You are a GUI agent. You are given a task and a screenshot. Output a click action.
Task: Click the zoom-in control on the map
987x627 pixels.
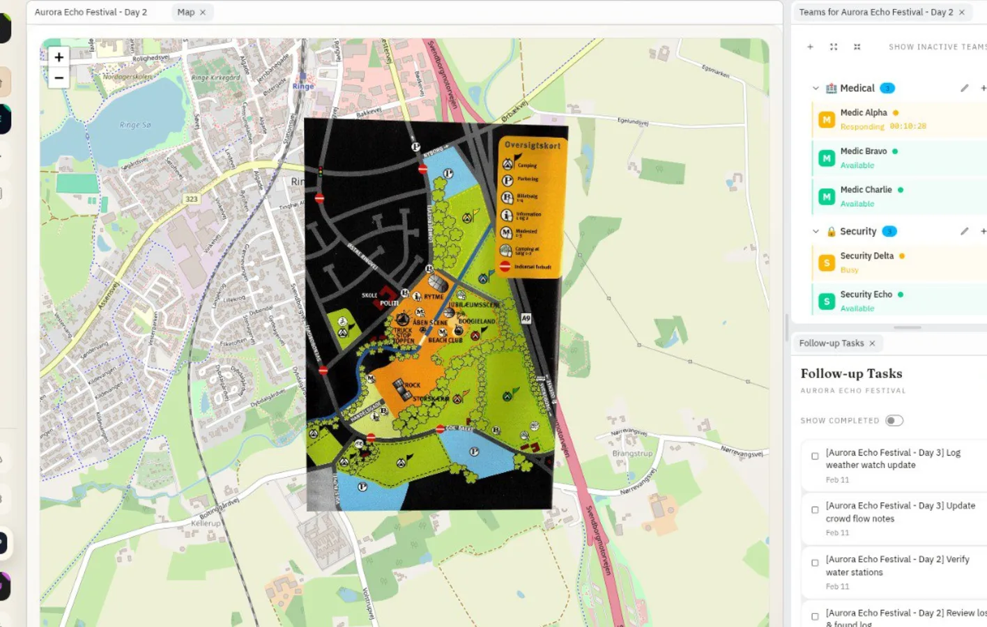click(59, 56)
